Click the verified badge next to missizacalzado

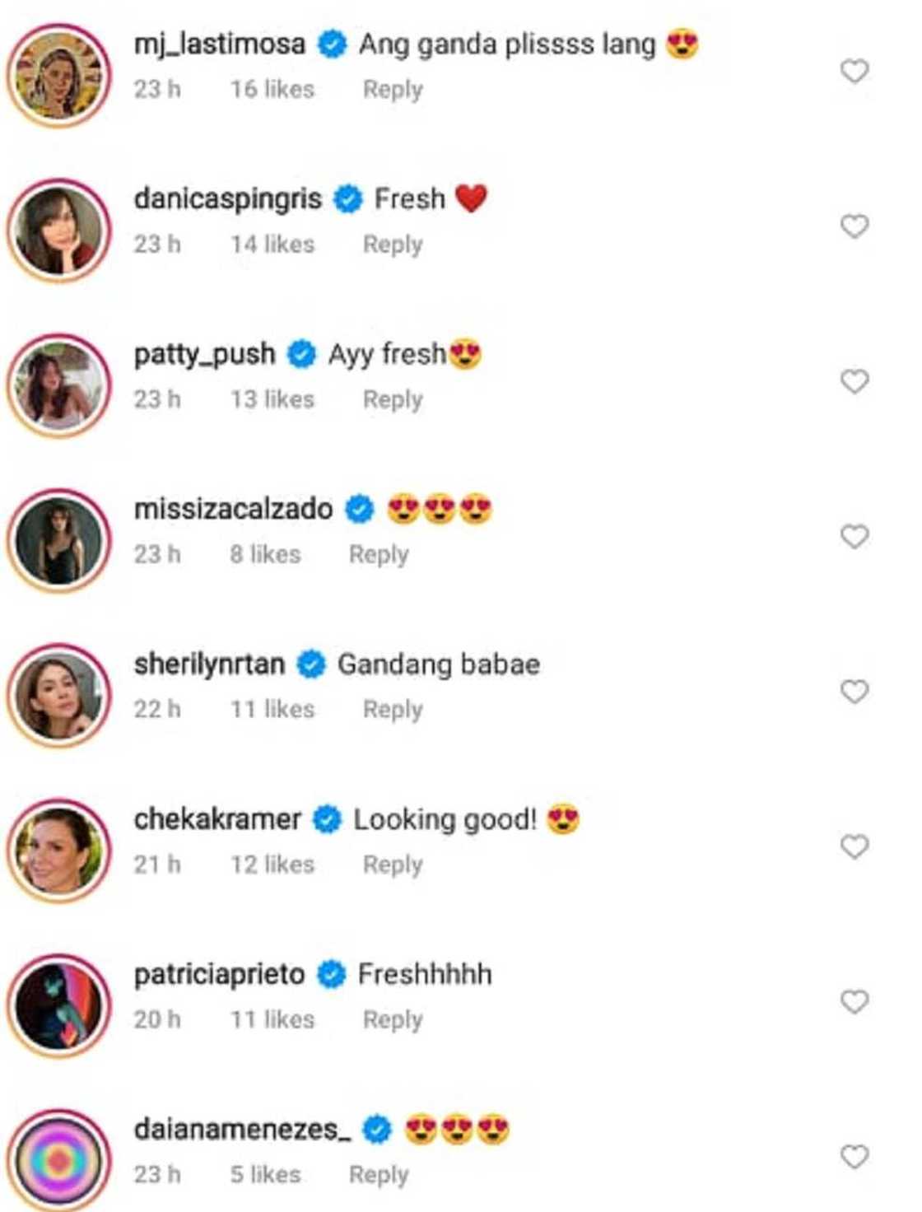357,509
